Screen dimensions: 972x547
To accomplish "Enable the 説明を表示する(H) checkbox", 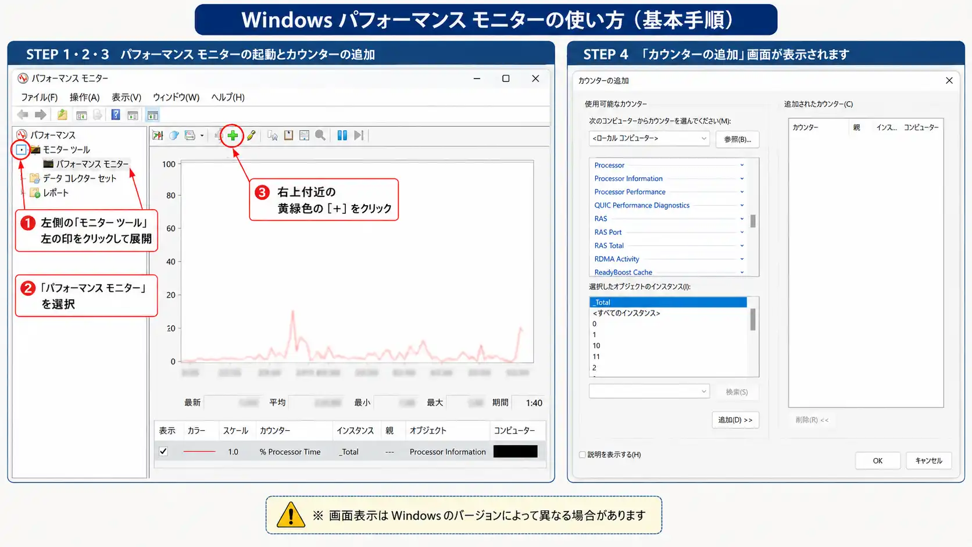I will pyautogui.click(x=583, y=455).
